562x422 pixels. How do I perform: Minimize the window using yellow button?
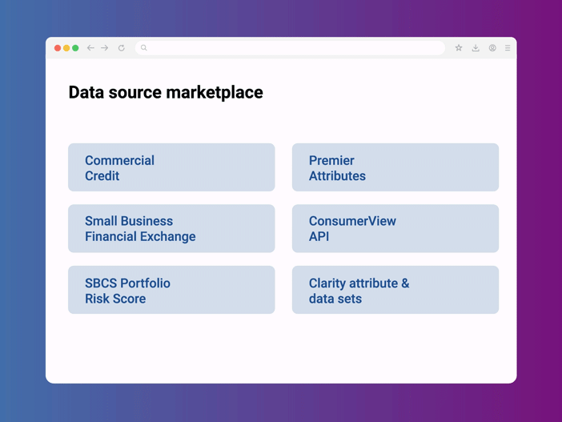(x=66, y=48)
